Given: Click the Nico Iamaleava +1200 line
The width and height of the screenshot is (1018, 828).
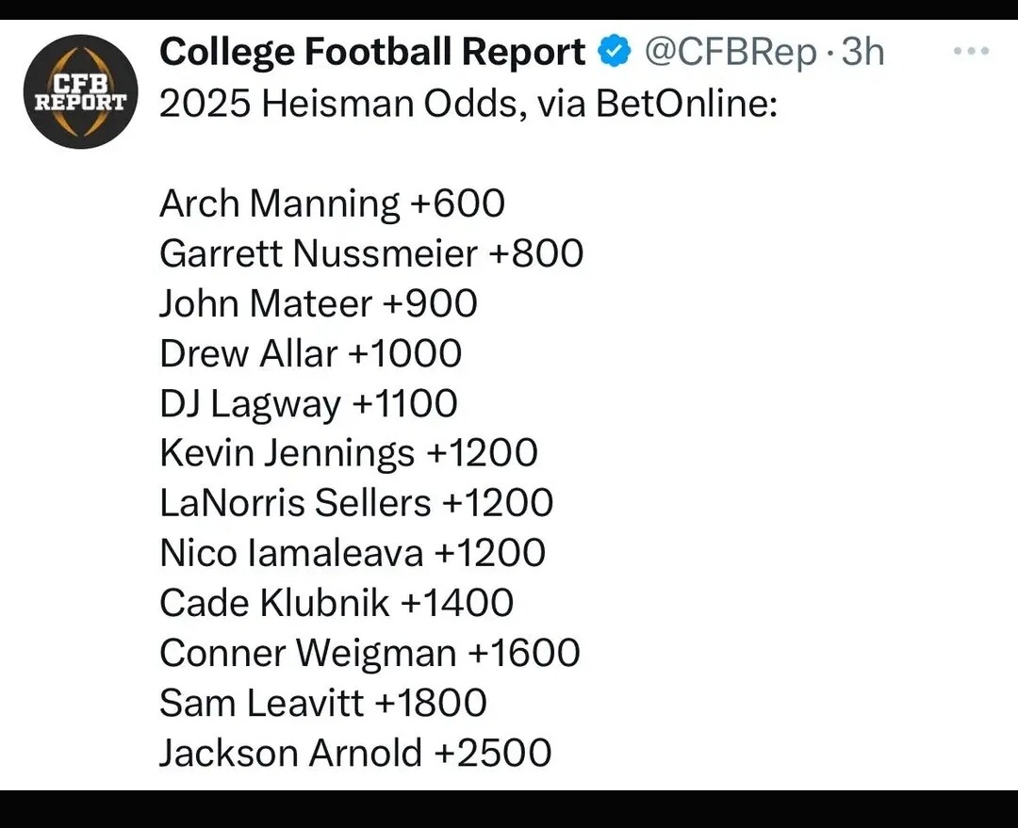Looking at the screenshot, I should click(353, 553).
